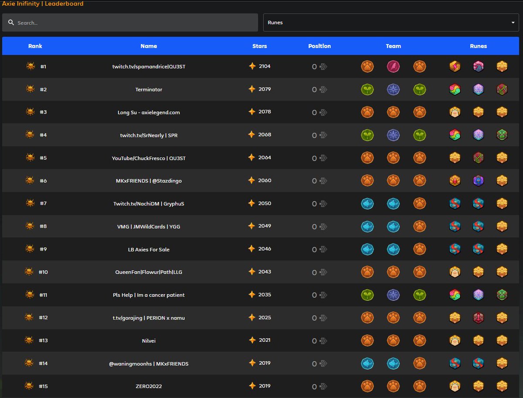523x398 pixels.
Task: Click the beast team icon for VMG JMWildCards
Action: (419, 226)
